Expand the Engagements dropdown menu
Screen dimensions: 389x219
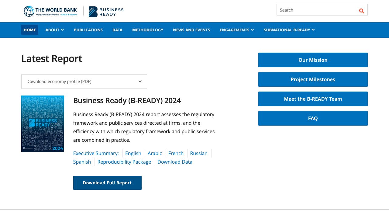pos(237,30)
